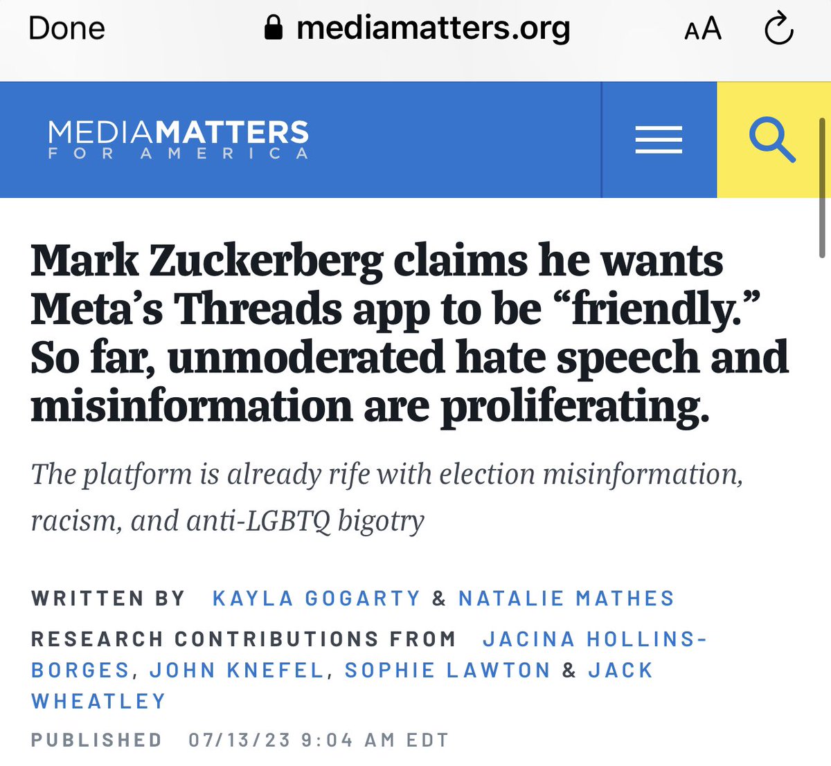This screenshot has height=766, width=831.
Task: Open Jacina Hollins-Borges contributor link
Action: 369,654
